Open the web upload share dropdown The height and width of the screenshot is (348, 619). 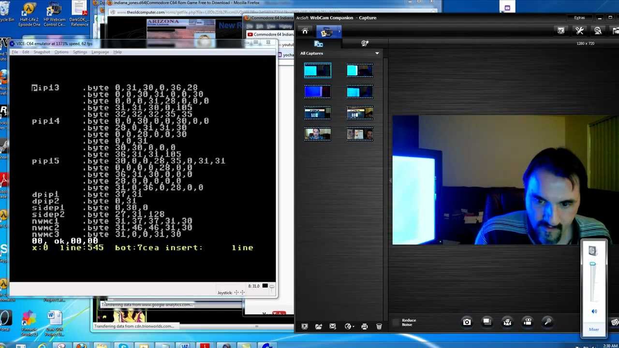(x=349, y=327)
